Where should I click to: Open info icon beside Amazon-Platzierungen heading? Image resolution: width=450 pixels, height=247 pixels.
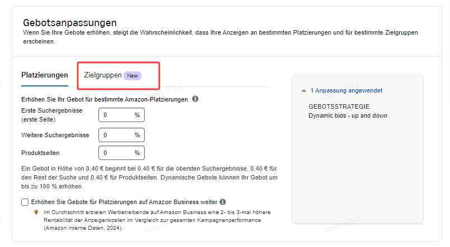click(196, 99)
